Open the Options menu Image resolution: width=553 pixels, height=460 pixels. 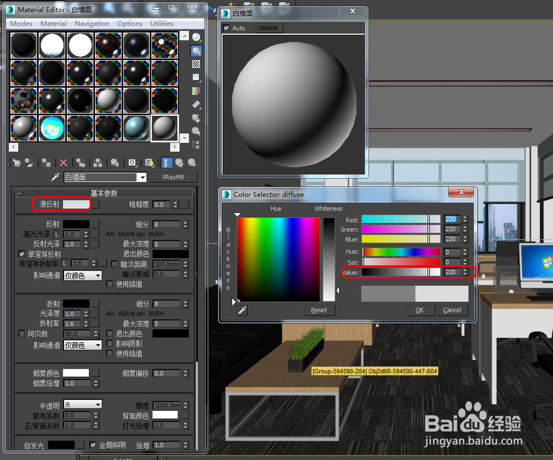point(129,24)
